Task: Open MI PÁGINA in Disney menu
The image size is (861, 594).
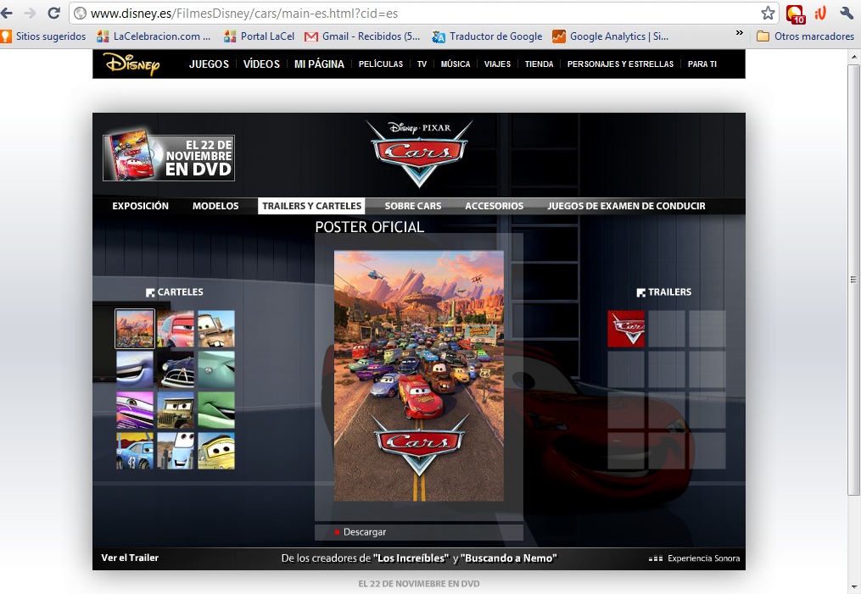Action: coord(319,64)
